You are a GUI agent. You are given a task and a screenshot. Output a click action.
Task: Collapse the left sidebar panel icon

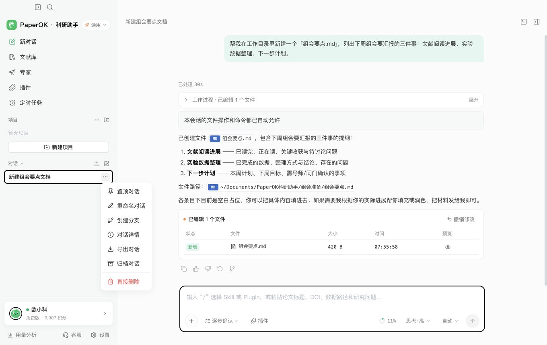[x=38, y=7]
